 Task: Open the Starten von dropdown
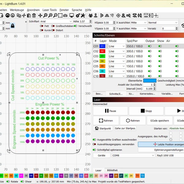[176, 128]
